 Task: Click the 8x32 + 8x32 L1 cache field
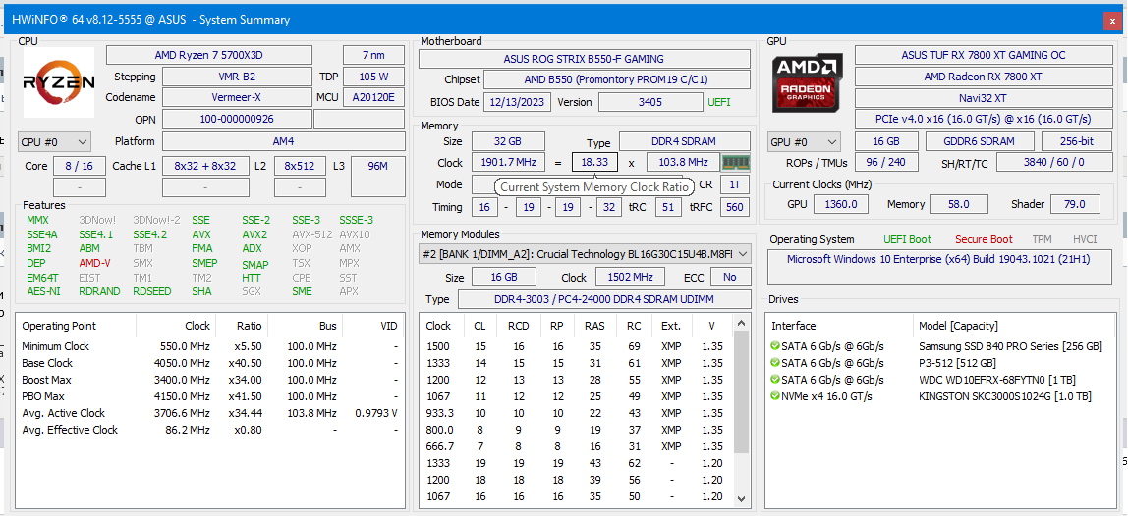(205, 166)
